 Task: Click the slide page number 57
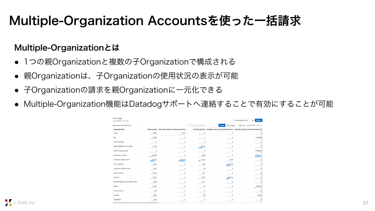click(x=366, y=203)
